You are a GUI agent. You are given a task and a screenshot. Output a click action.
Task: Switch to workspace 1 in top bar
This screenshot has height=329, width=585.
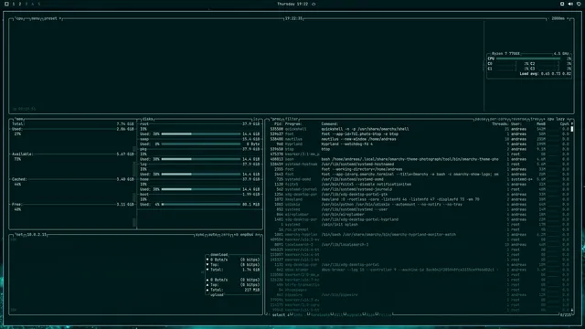[14, 4]
